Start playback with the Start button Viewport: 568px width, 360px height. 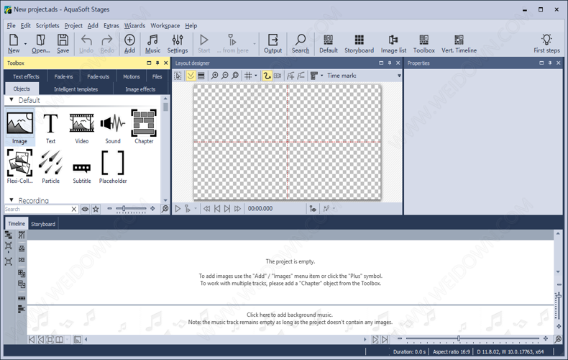[204, 43]
